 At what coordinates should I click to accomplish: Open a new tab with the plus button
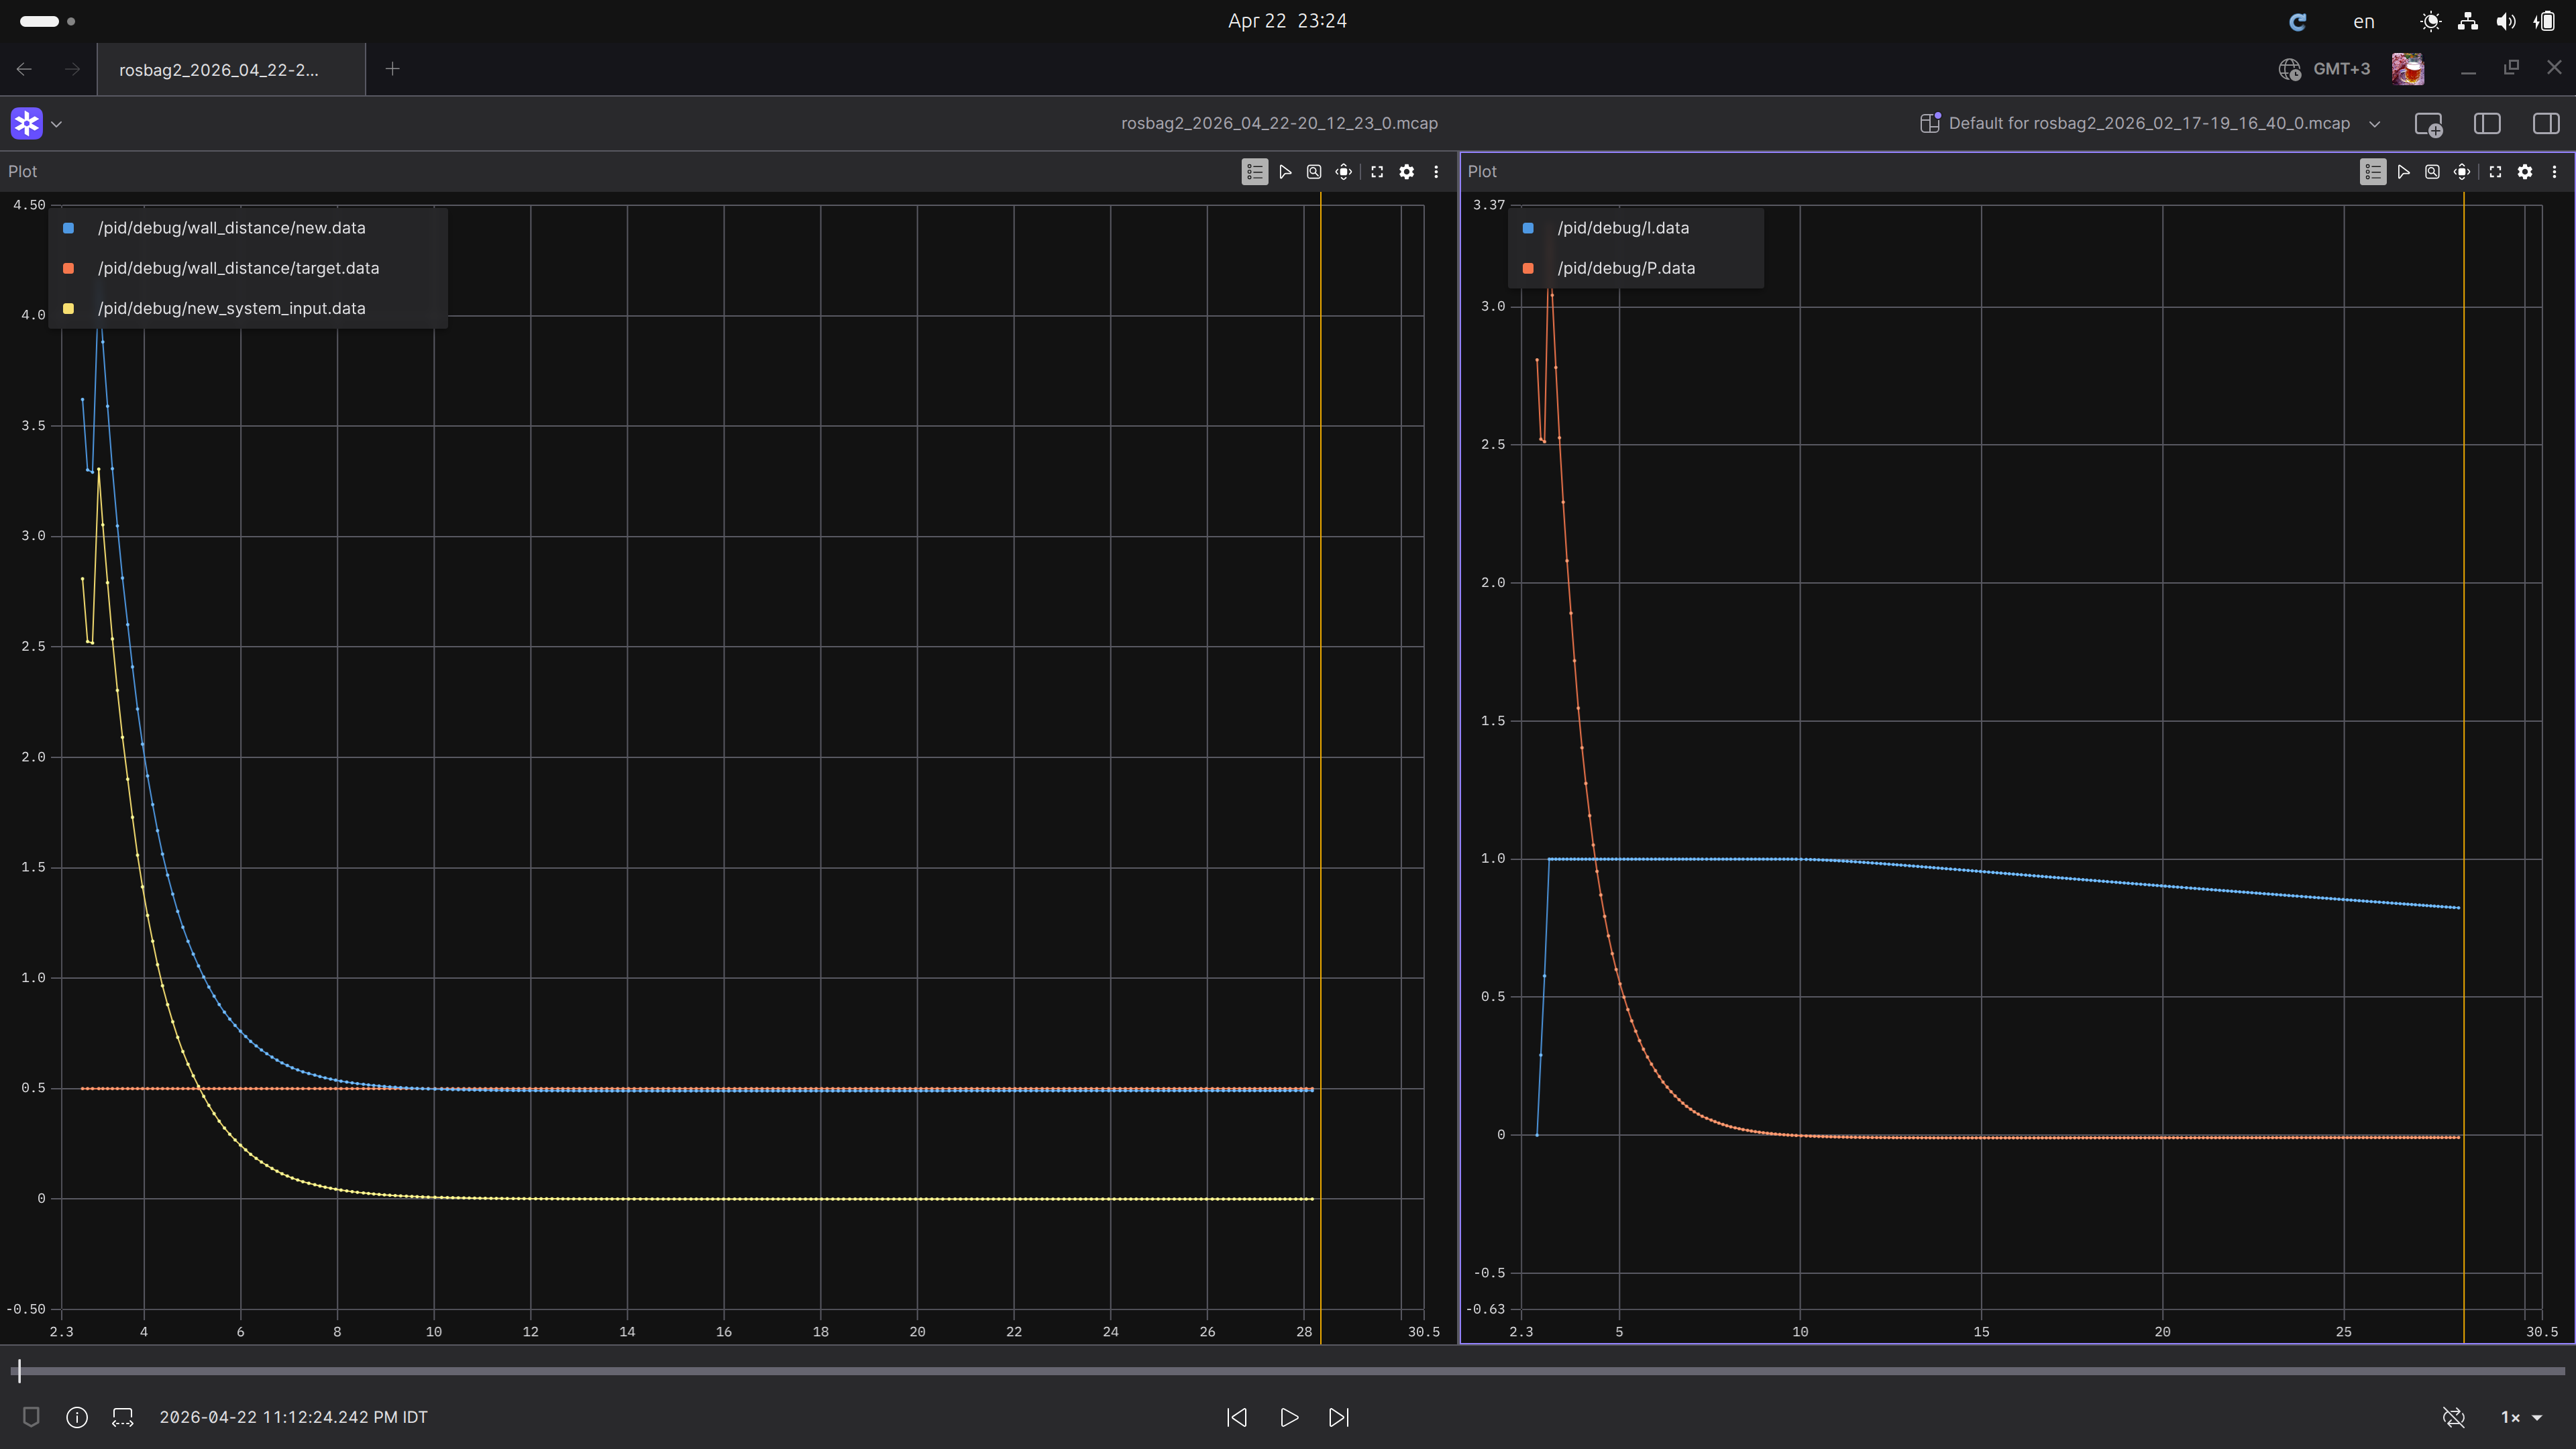392,69
